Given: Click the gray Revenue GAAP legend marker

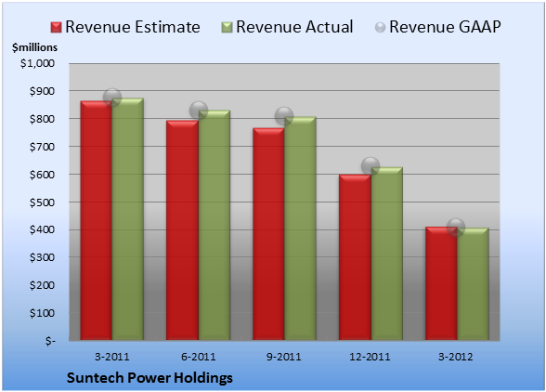Looking at the screenshot, I should 381,28.
